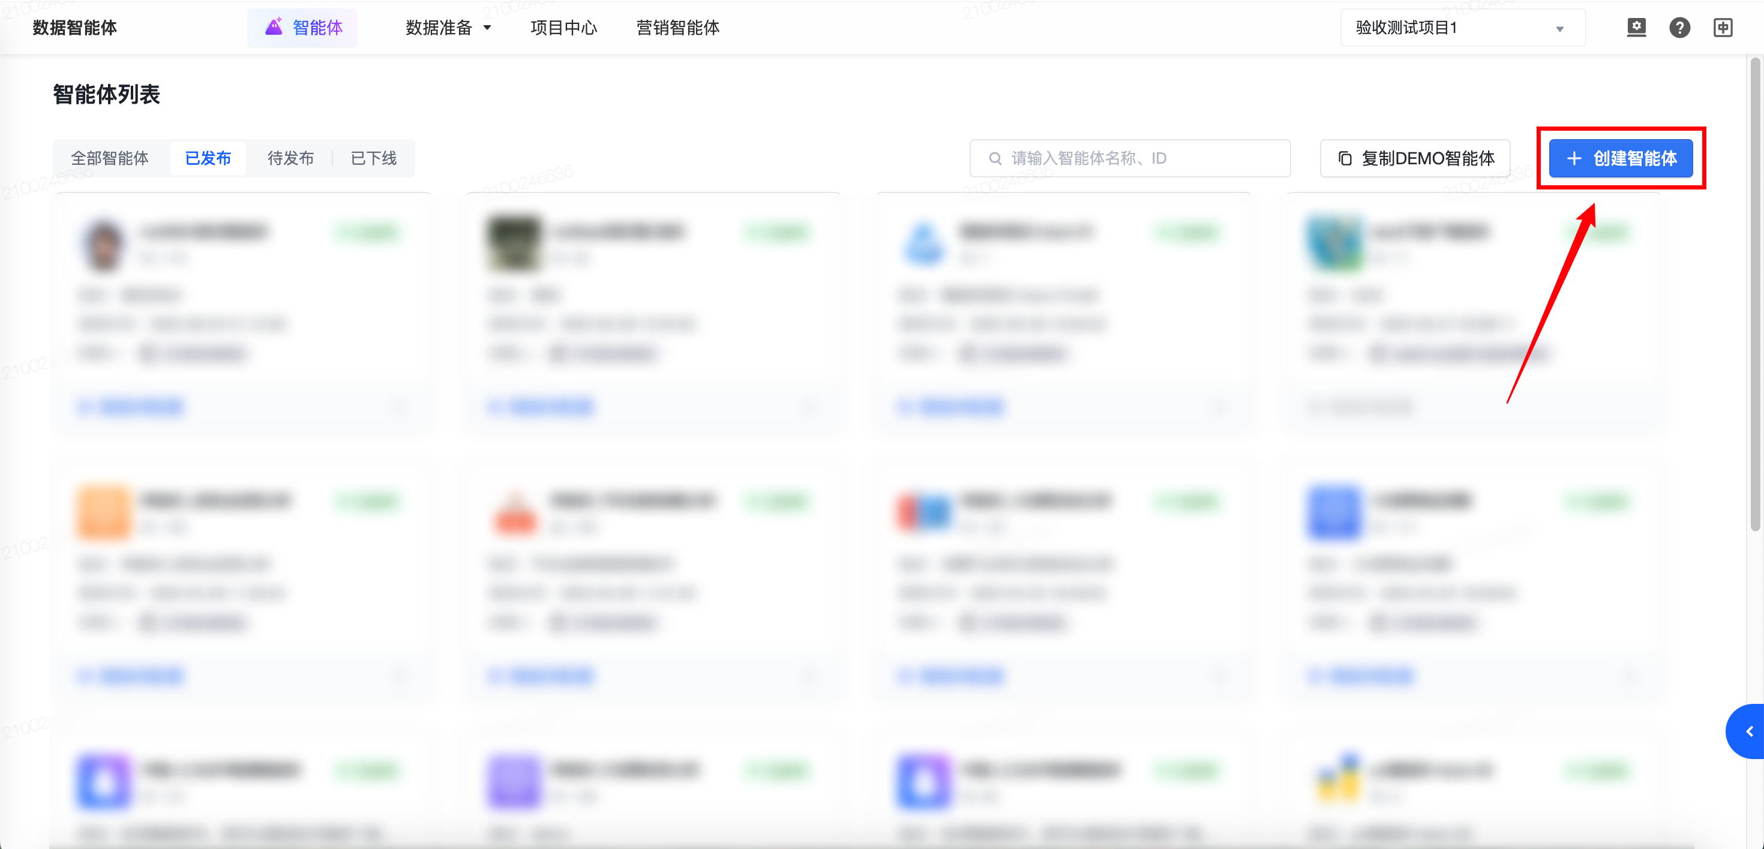Open 项目中心 from top menu
This screenshot has width=1764, height=849.
click(563, 28)
